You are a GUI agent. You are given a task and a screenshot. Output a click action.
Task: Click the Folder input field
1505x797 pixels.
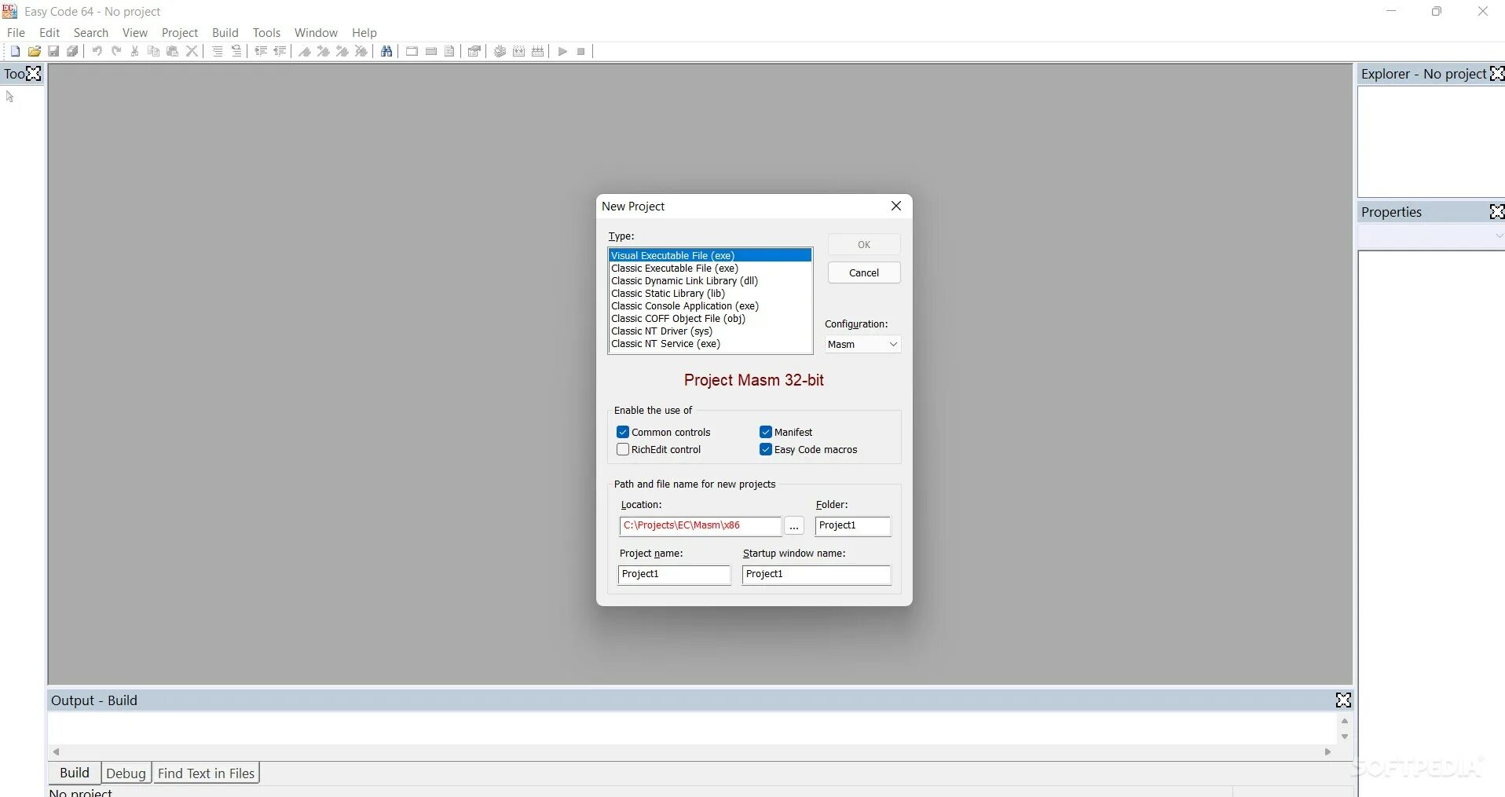coord(853,526)
